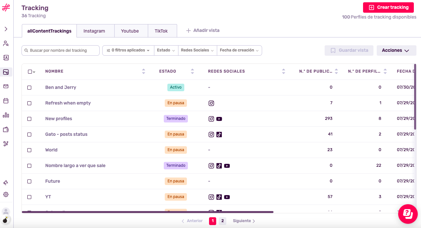Open the envelope messages icon in sidebar
Viewport: 421px width, 228px height.
pos(6,86)
